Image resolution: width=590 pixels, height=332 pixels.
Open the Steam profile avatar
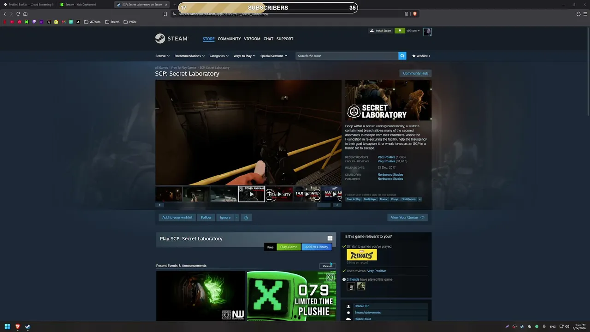coord(427,31)
